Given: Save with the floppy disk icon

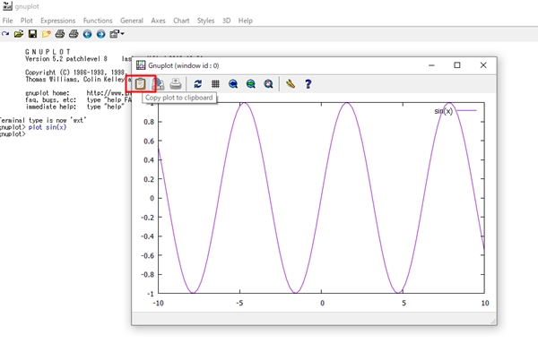Looking at the screenshot, I should coord(32,34).
